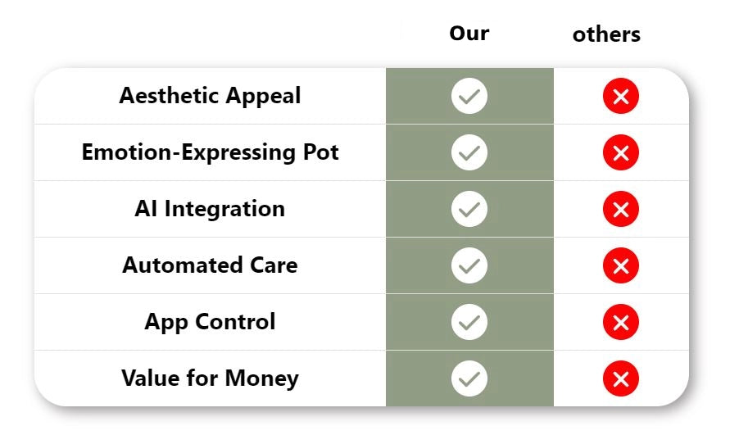Click the red X for Aesthetic Appeal
Screen dimensions: 739x435
tap(621, 97)
